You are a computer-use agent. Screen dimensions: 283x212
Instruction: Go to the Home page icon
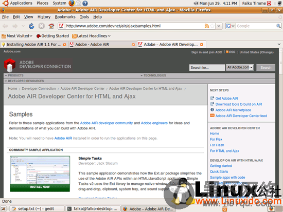click(x=51, y=26)
